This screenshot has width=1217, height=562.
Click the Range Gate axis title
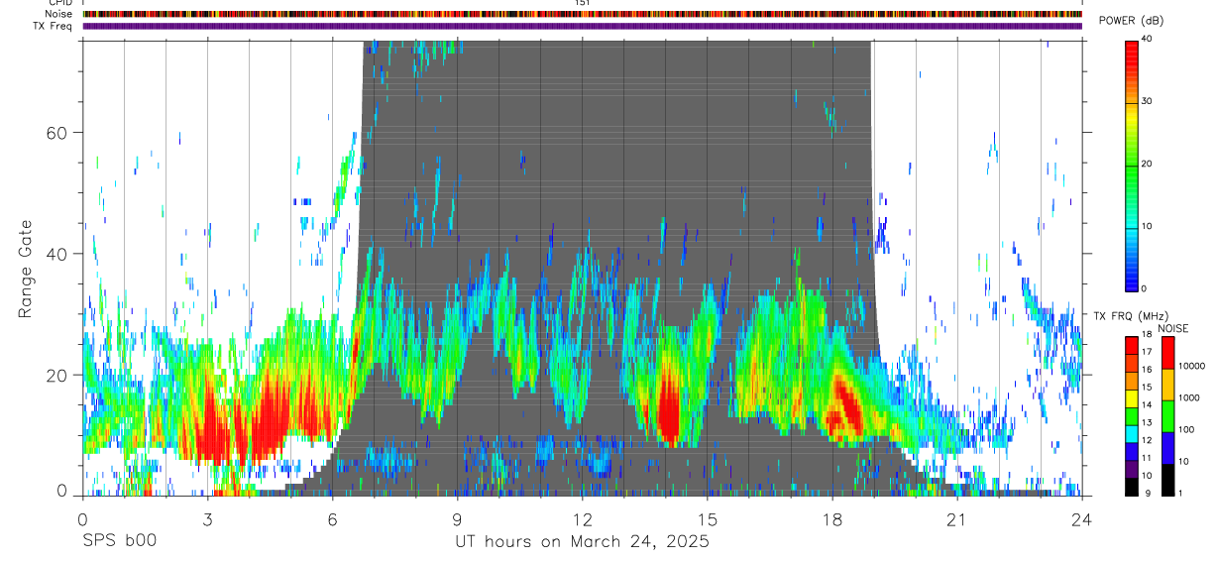pos(26,269)
